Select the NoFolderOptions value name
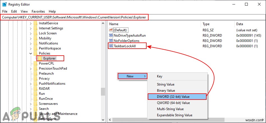266x123 pixels. (127, 41)
